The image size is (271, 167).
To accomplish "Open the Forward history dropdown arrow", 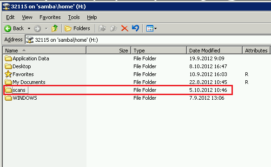I will 46,28.
